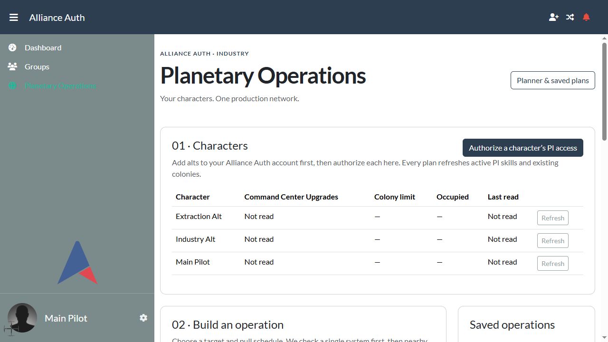Image resolution: width=608 pixels, height=342 pixels.
Task: Refresh the Industry Alt row
Action: pos(553,241)
